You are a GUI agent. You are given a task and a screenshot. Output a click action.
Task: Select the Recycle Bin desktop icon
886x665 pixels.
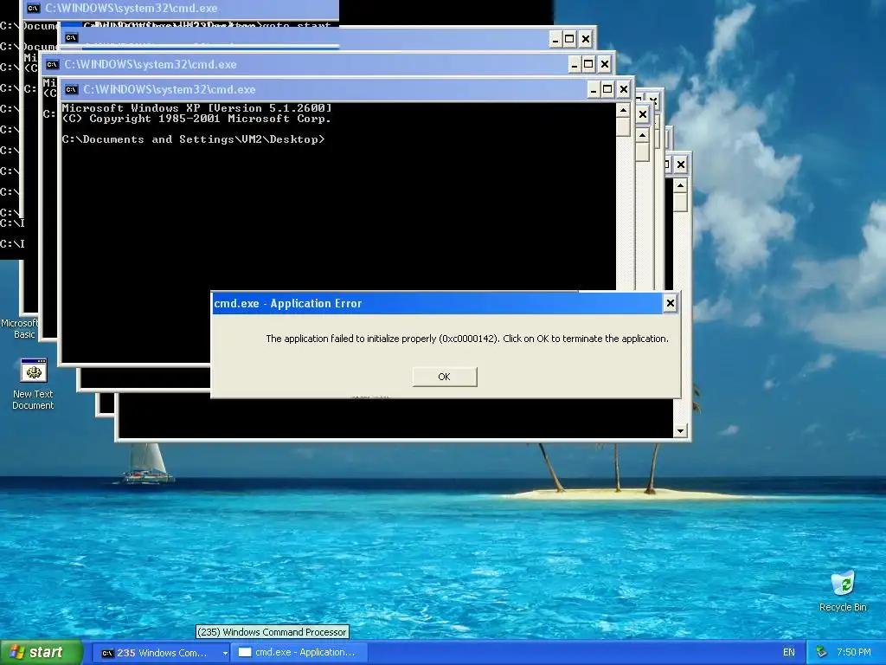tap(843, 591)
